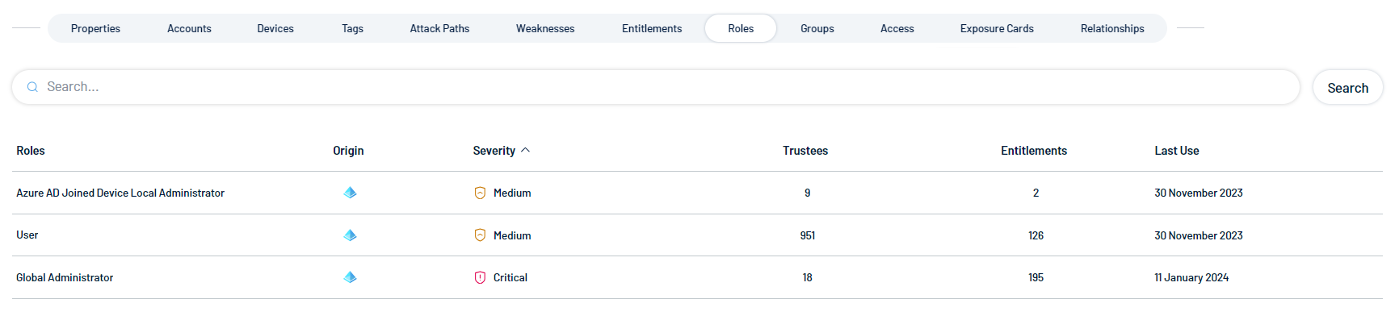Screen dimensions: 1399x320
Task: Go to the Exposure Cards tab
Action: (x=997, y=28)
